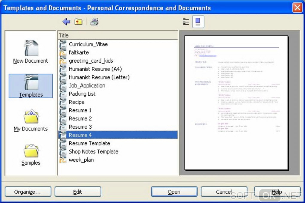
Task: Select highlighted Resume 4 entry
Action: pyautogui.click(x=118, y=135)
